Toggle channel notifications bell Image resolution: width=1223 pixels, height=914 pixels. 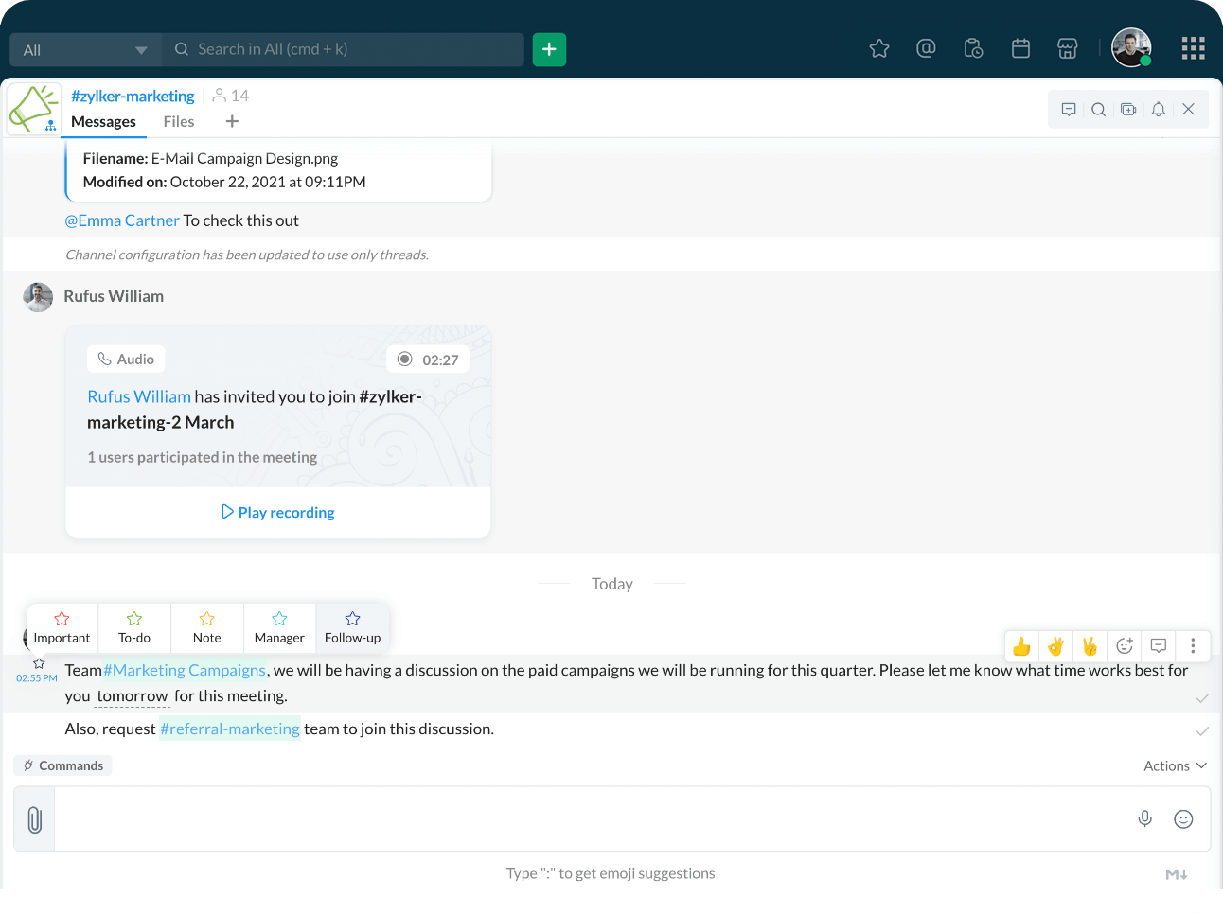pyautogui.click(x=1158, y=110)
